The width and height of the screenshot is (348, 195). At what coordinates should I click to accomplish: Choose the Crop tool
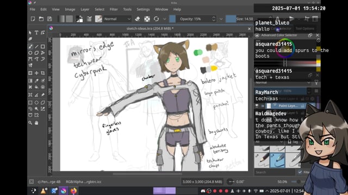tap(42, 73)
